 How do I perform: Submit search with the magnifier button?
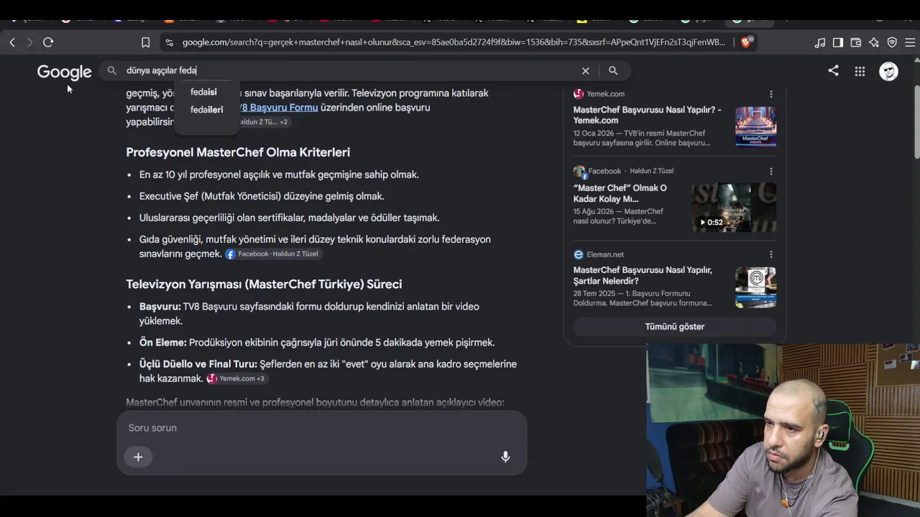(613, 70)
